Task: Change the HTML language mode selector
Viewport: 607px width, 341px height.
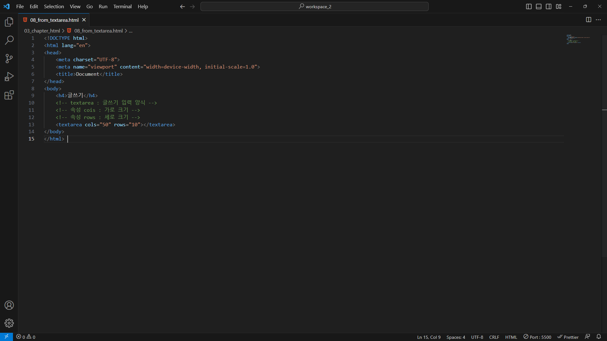Action: pyautogui.click(x=511, y=337)
